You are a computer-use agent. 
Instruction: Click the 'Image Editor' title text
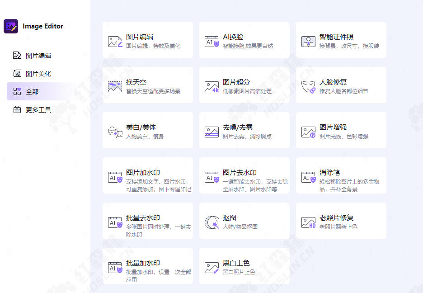[x=43, y=26]
